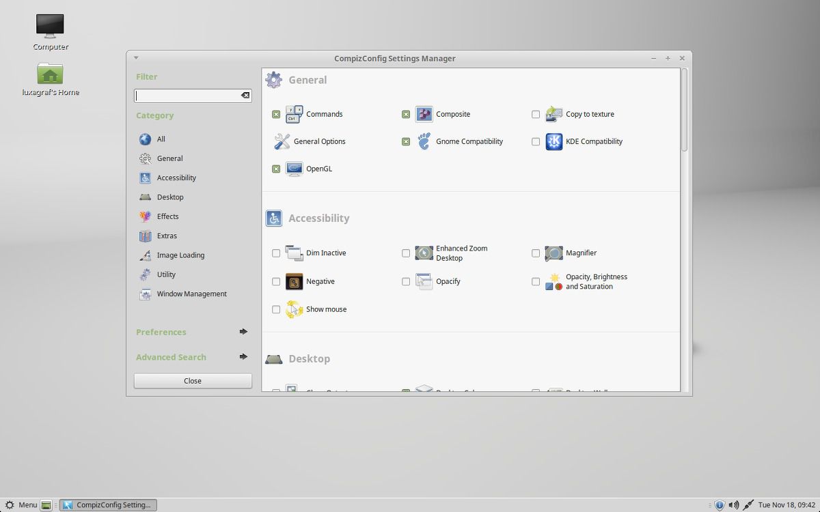Open the Opacify plugin icon
Image resolution: width=820 pixels, height=512 pixels.
(424, 281)
